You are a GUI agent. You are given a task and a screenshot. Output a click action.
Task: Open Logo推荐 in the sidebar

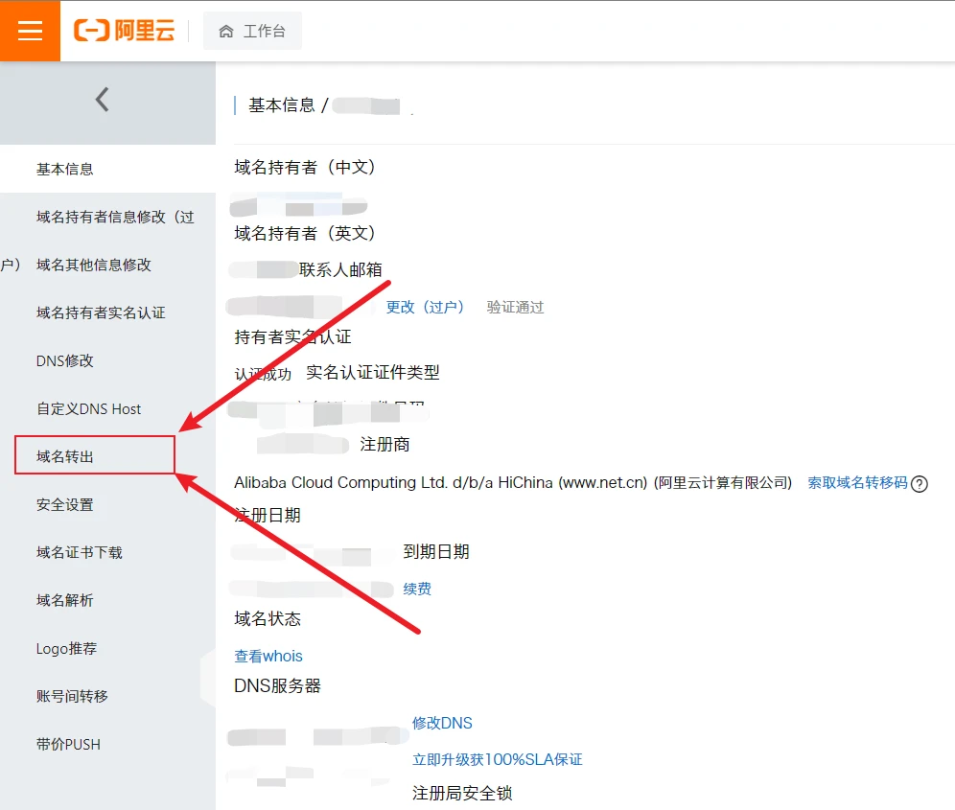tap(66, 649)
